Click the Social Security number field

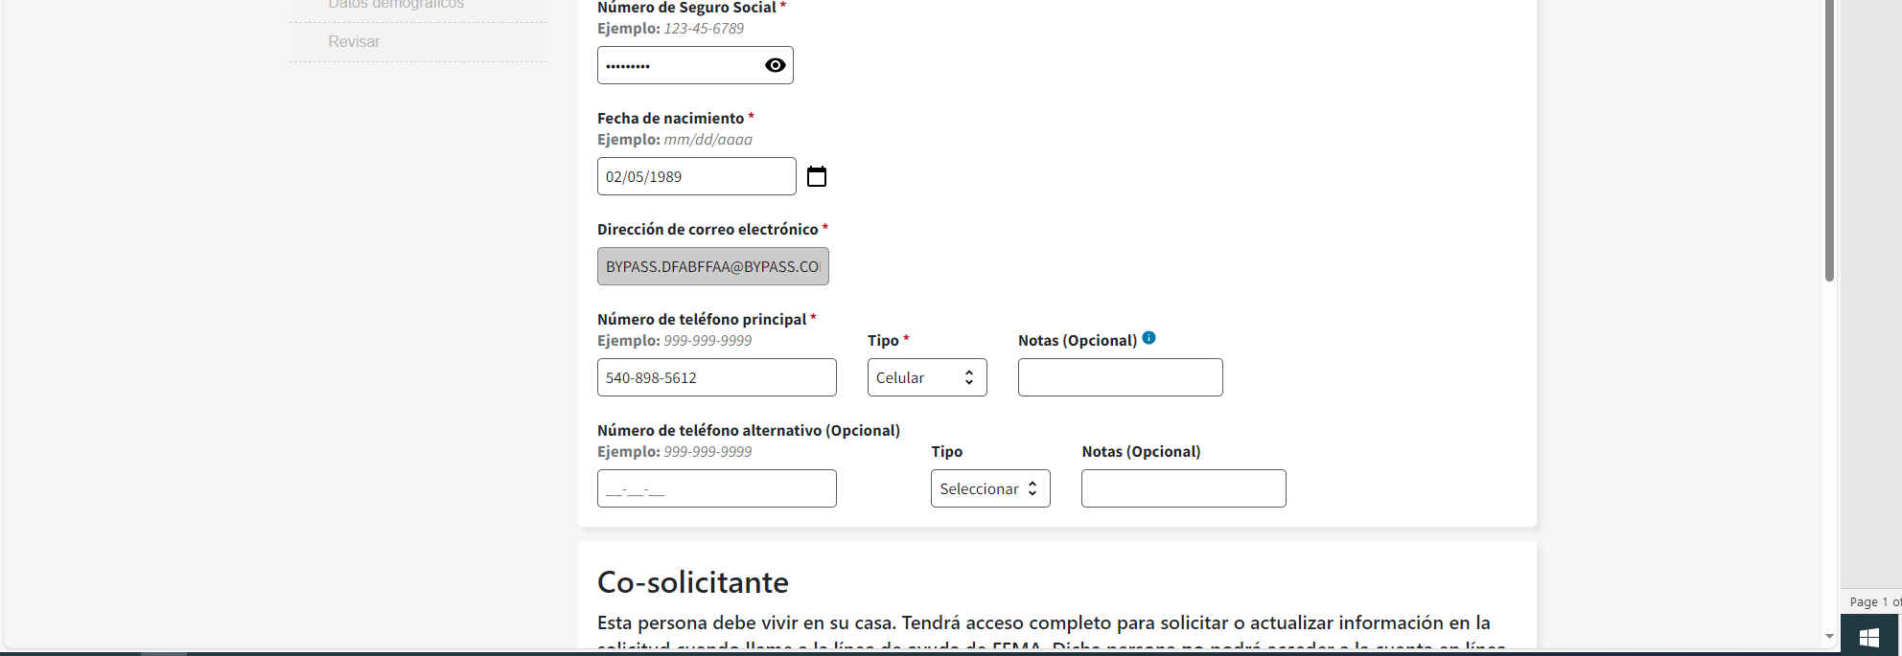point(679,65)
